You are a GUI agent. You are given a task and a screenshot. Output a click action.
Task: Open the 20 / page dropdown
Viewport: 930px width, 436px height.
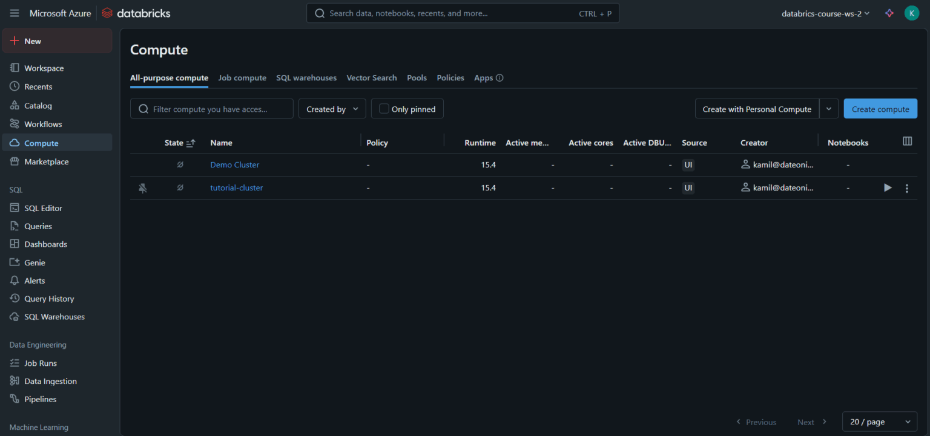click(880, 422)
